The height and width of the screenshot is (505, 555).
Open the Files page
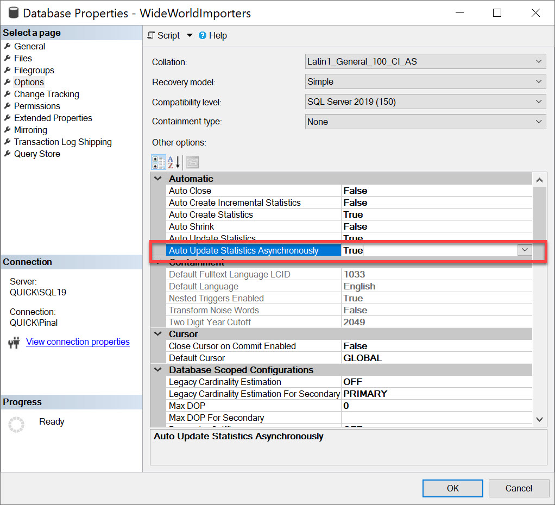(x=23, y=58)
